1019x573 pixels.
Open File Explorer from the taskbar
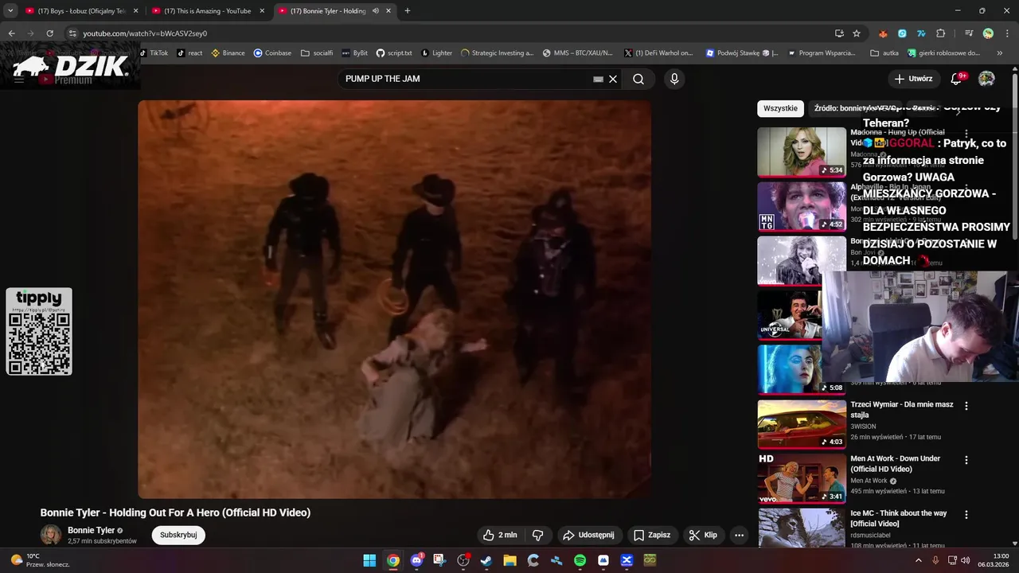(x=509, y=560)
